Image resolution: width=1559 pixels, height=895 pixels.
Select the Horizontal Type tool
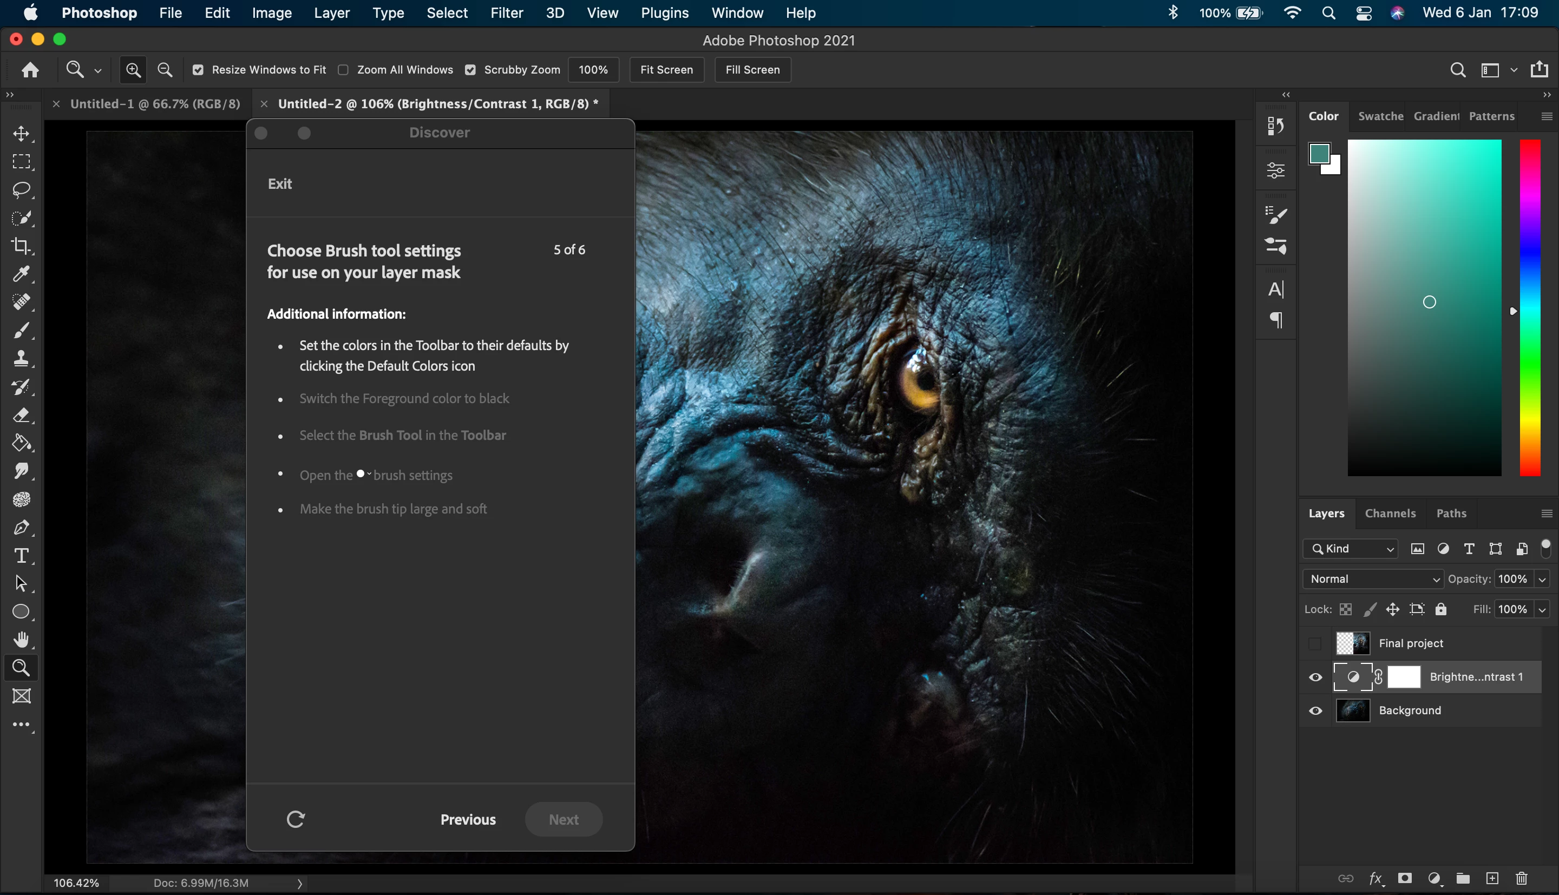21,556
